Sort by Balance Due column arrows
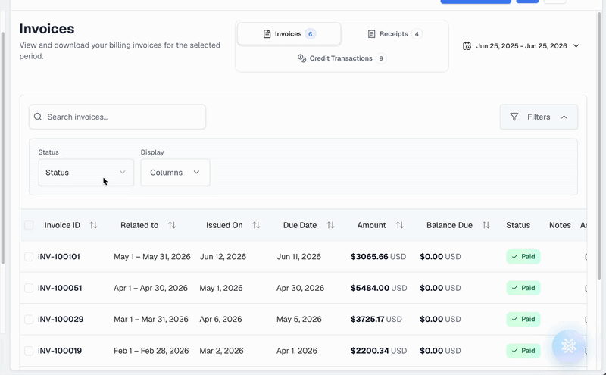This screenshot has width=606, height=375. click(486, 225)
